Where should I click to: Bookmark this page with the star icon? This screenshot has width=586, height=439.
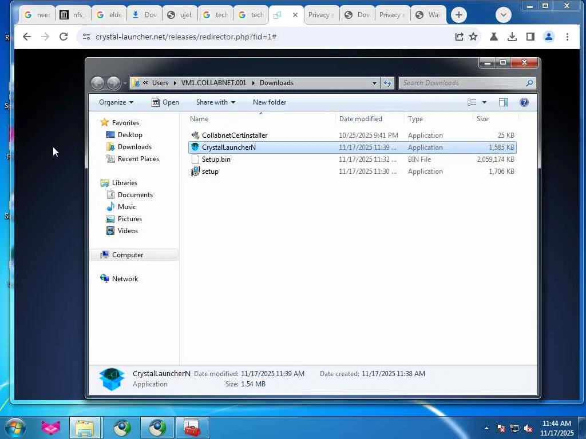click(473, 37)
